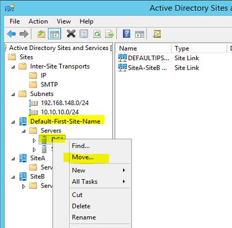Click Site Link type in SiteA-SiteB row
Image resolution: width=232 pixels, height=228 pixels.
[x=187, y=67]
